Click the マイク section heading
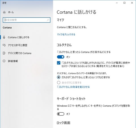This screenshot has width=136, height=128. coord(60,20)
